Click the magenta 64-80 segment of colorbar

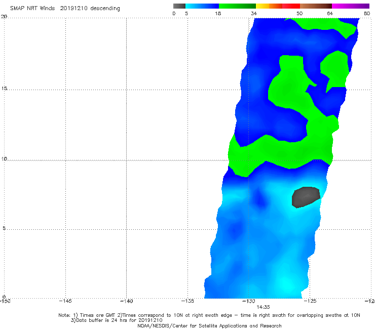[351, 6]
